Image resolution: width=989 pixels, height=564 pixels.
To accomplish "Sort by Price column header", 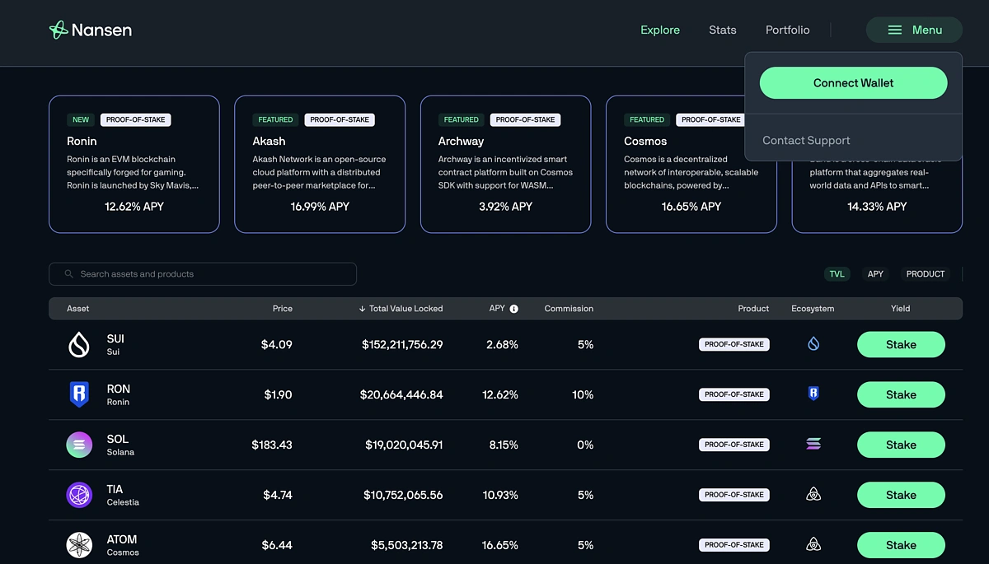I will point(283,309).
